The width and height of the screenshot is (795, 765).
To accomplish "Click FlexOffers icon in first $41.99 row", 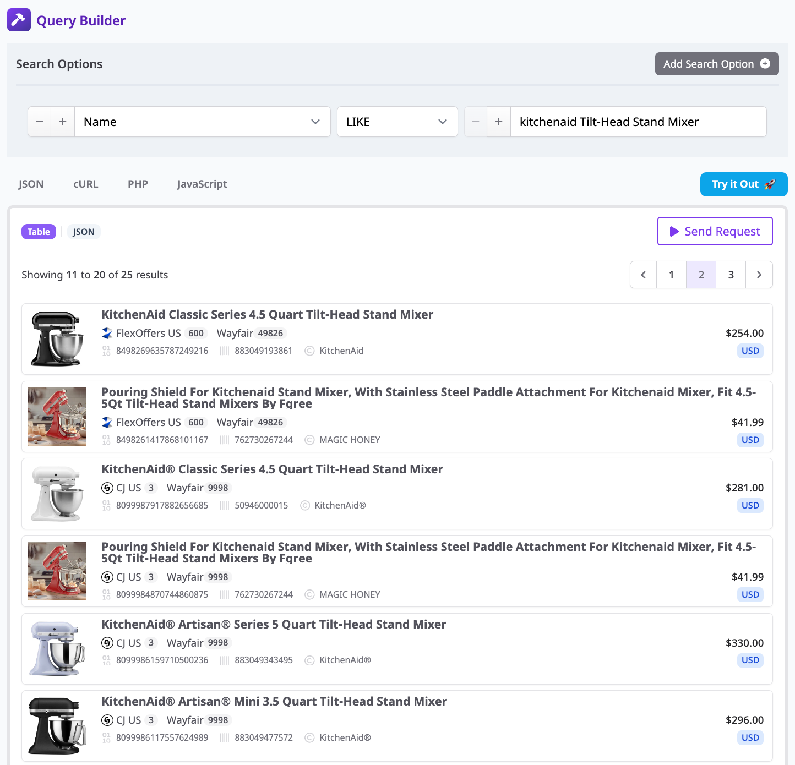I will click(107, 422).
